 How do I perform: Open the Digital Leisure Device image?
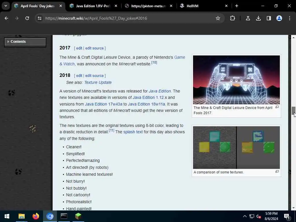click(236, 80)
